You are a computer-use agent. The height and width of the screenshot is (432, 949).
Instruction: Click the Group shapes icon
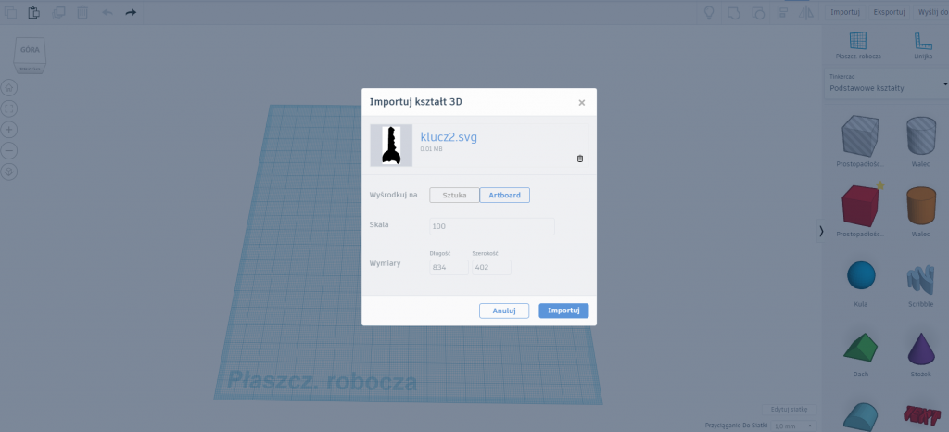pyautogui.click(x=734, y=12)
